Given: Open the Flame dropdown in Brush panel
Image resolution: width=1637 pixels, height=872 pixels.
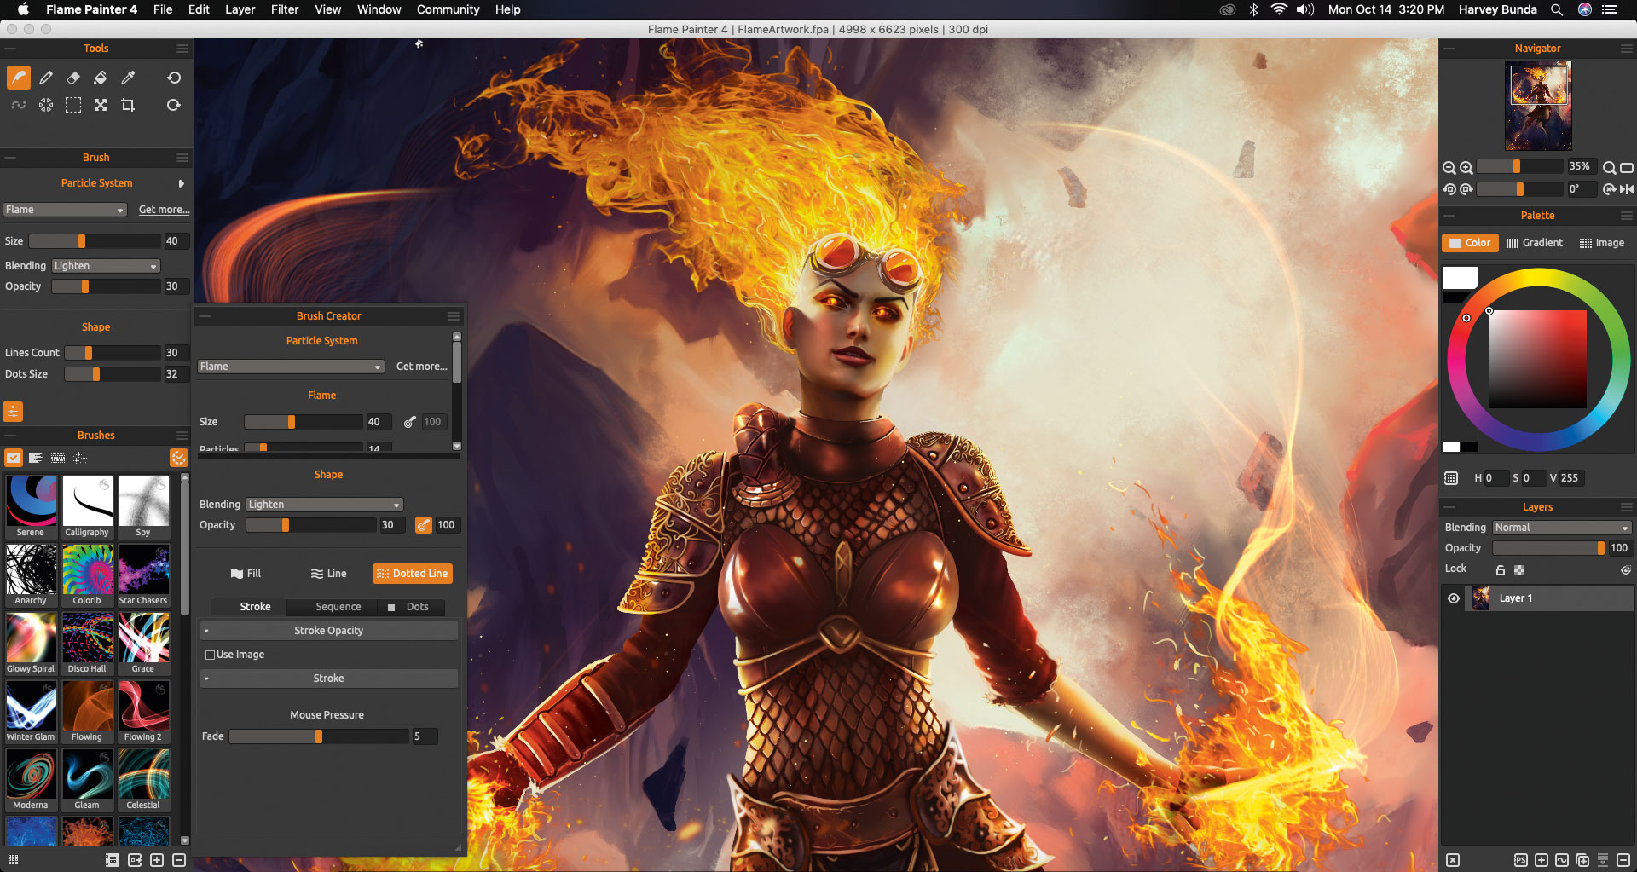Looking at the screenshot, I should pyautogui.click(x=65, y=210).
